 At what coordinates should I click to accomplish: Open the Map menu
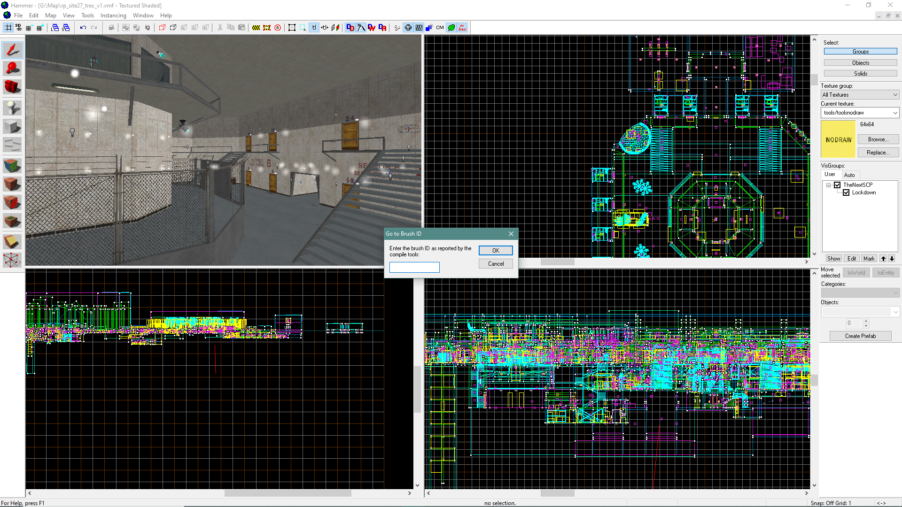(50, 15)
